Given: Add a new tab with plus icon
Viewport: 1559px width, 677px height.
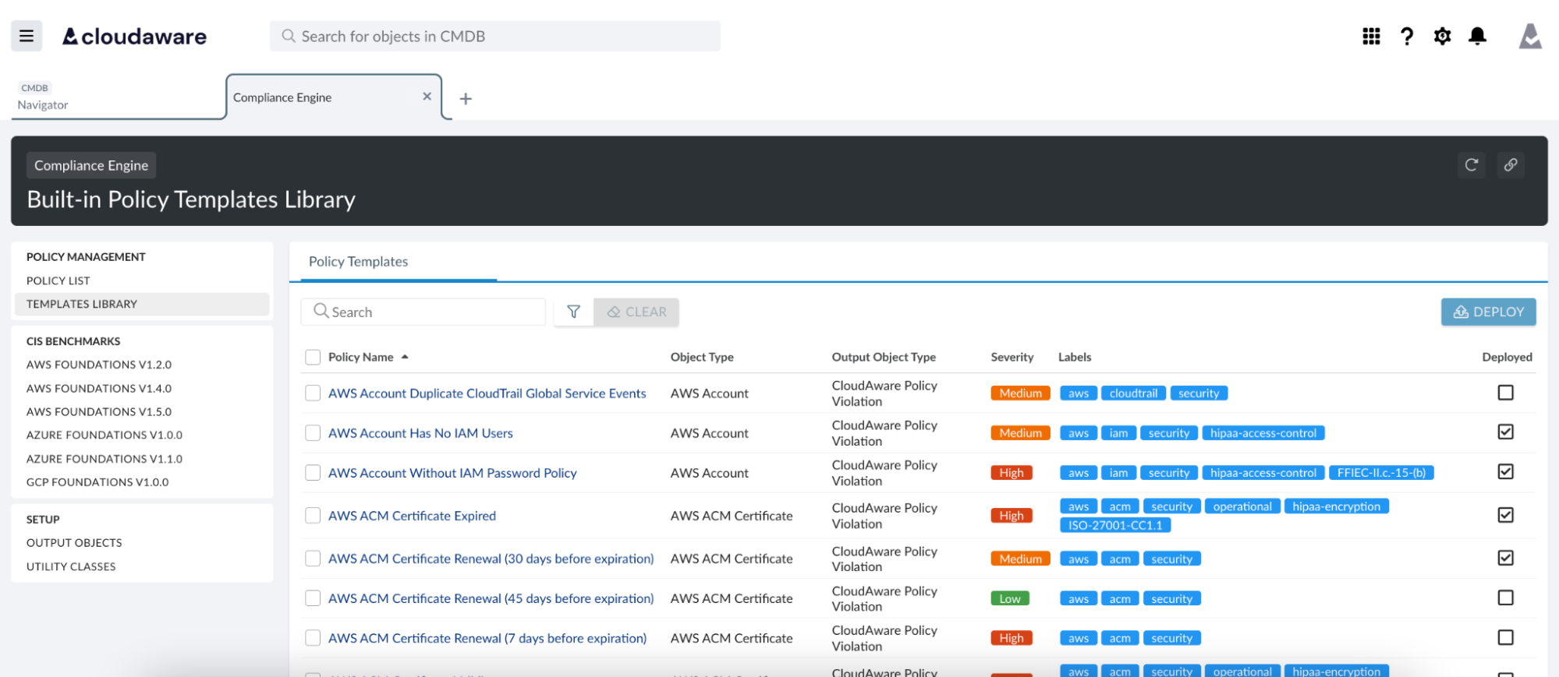Looking at the screenshot, I should click(466, 99).
